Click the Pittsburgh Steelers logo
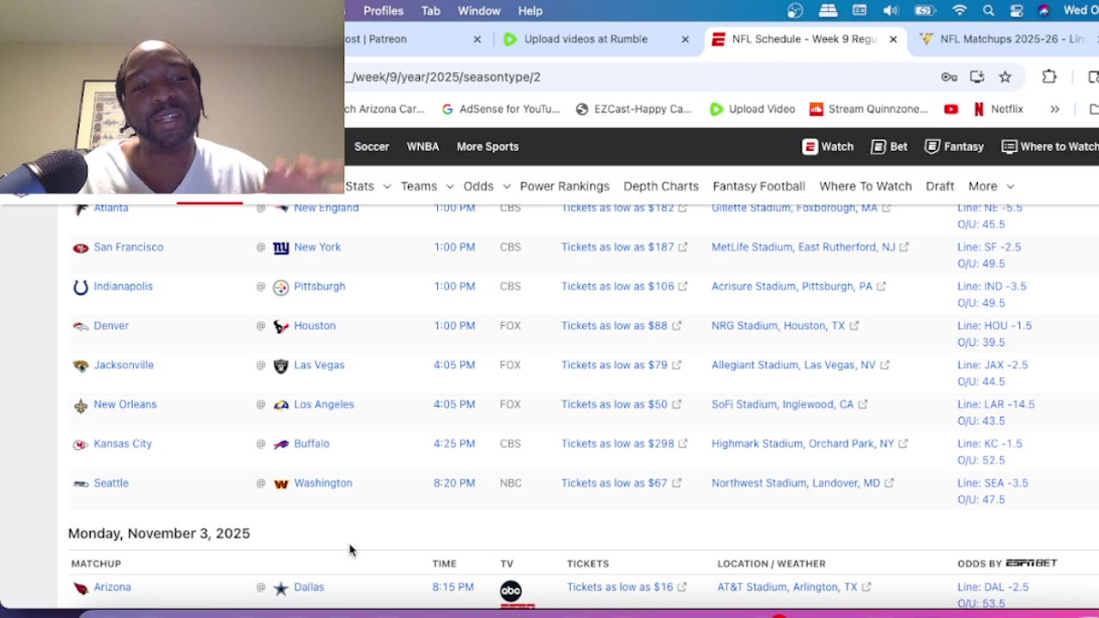 click(281, 287)
